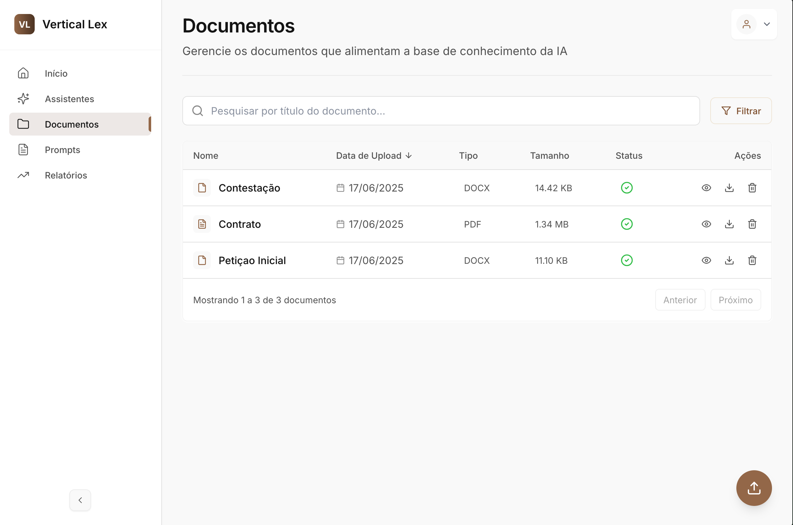Click the Contrato PDF file icon
The image size is (793, 525).
pos(202,224)
